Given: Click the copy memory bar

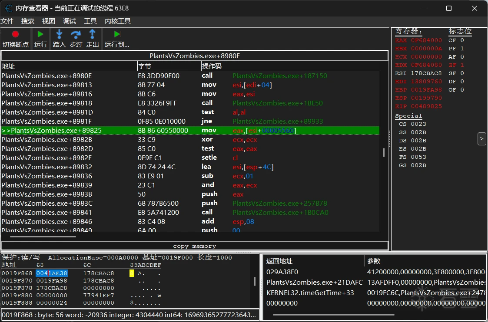Looking at the screenshot, I should tap(195, 246).
